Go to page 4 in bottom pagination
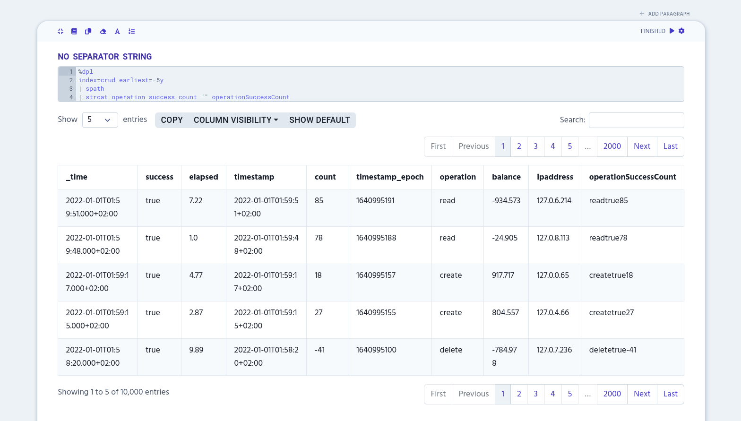The image size is (741, 421). click(552, 394)
